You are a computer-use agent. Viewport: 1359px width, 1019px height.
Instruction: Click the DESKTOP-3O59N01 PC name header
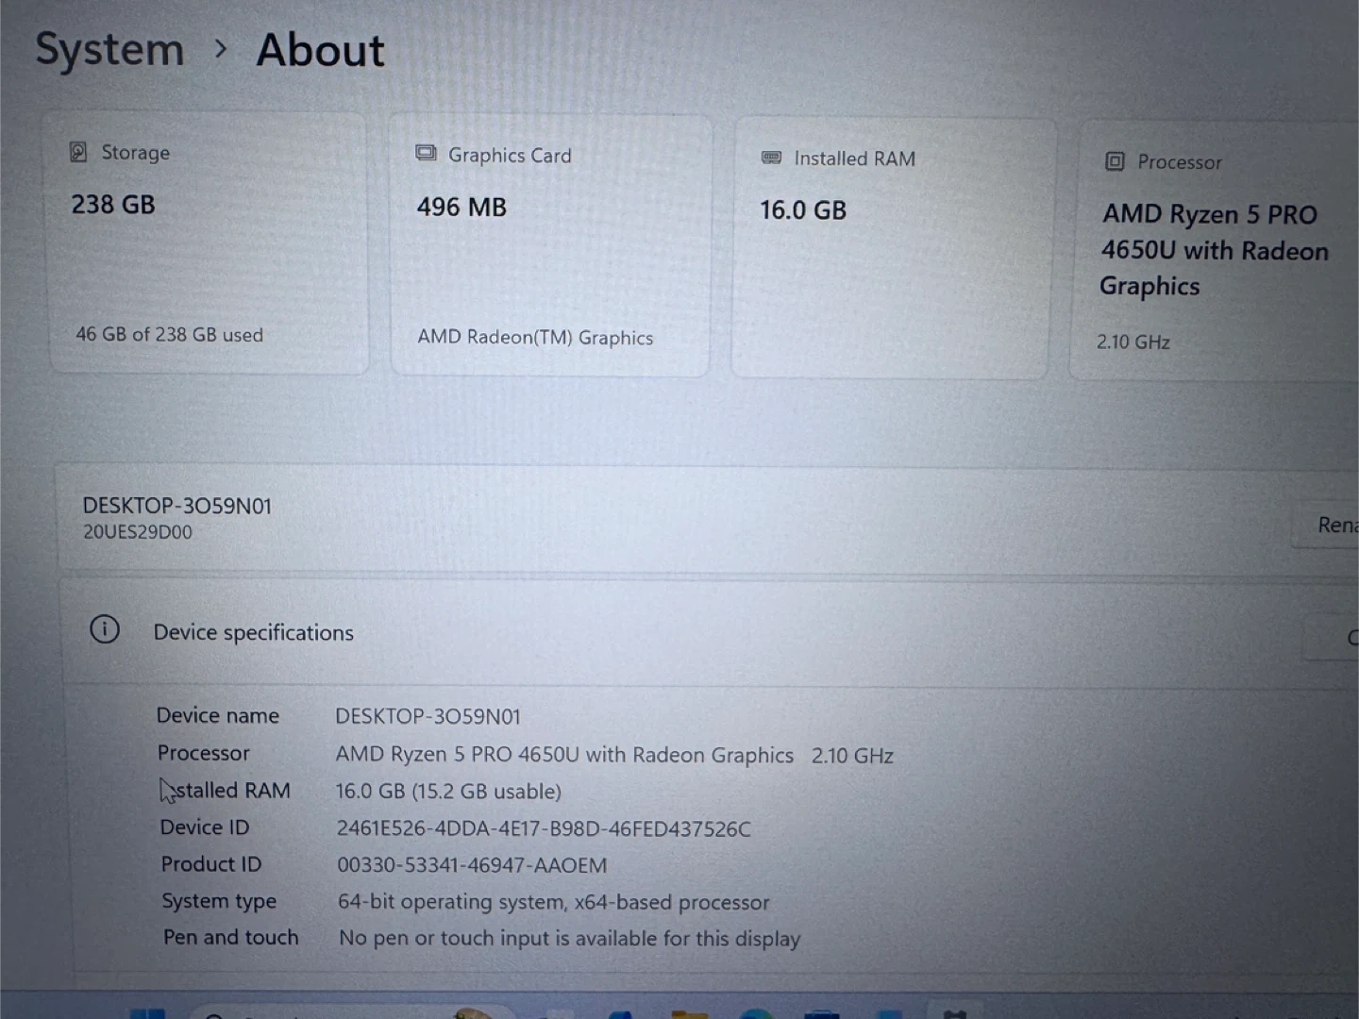(x=177, y=507)
